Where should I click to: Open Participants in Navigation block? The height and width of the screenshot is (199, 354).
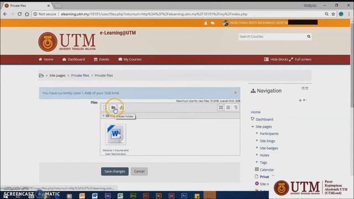click(x=269, y=134)
